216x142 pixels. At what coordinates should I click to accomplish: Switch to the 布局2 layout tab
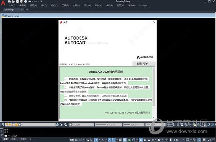(23, 139)
